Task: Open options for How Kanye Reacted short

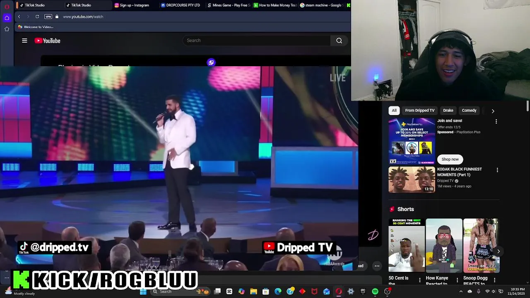Action: pos(457,280)
